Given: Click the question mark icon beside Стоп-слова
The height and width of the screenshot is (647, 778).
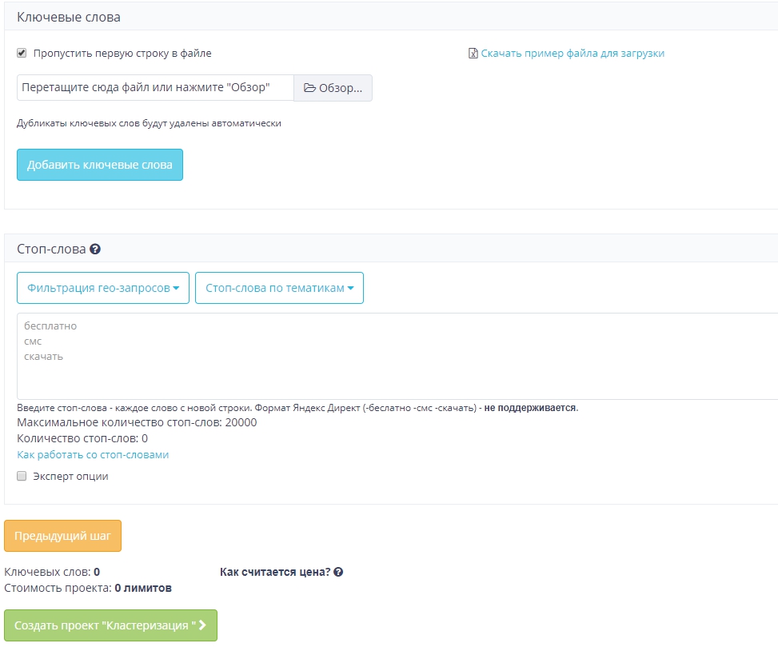Looking at the screenshot, I should pyautogui.click(x=95, y=250).
